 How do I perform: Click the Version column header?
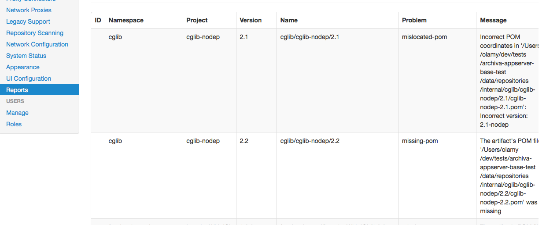pyautogui.click(x=251, y=20)
